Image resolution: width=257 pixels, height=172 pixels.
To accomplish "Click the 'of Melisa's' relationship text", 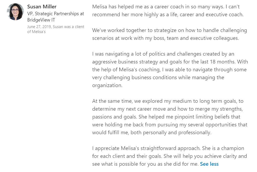I will tap(36, 32).
